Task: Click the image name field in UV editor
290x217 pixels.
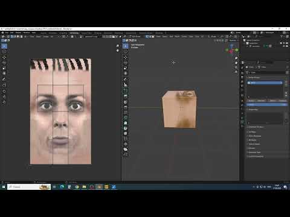Action: click(x=91, y=37)
